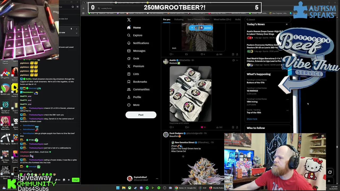Open more menu on Austin's post
Screen dimensions: 340x191
click(x=237, y=60)
